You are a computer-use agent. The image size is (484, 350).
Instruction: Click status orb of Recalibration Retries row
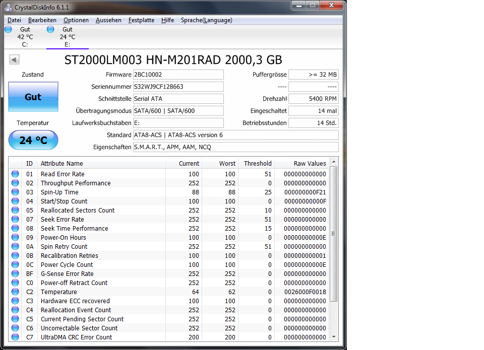[x=15, y=255]
